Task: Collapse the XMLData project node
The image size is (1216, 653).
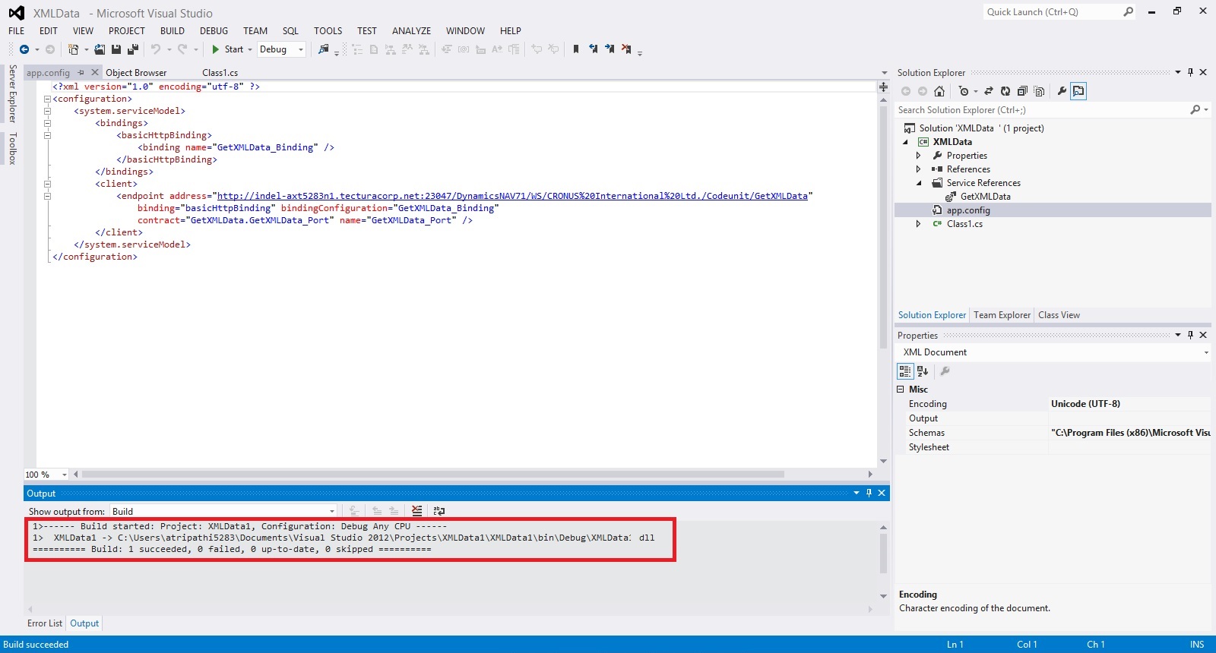Action: pyautogui.click(x=905, y=142)
